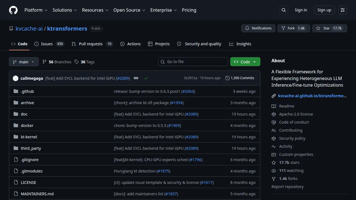Open the .github folder icon
The width and height of the screenshot is (356, 200).
(x=16, y=91)
